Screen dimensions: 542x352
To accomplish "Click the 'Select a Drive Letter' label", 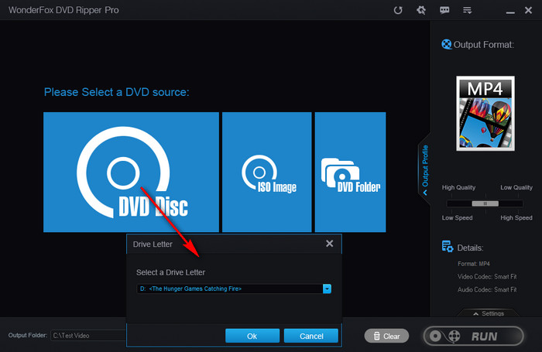I will pyautogui.click(x=171, y=272).
